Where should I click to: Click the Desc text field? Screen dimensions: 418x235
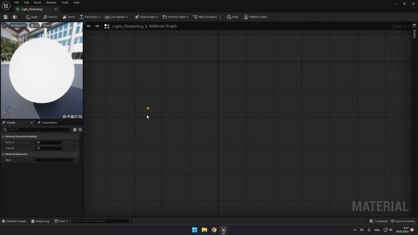click(54, 160)
